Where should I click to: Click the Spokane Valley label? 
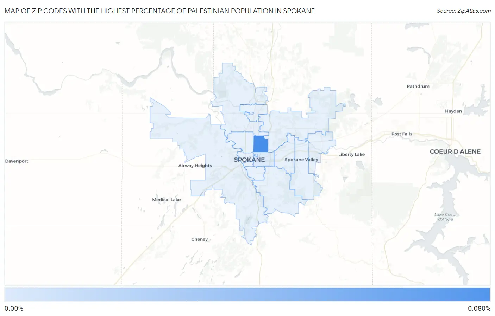(x=301, y=160)
